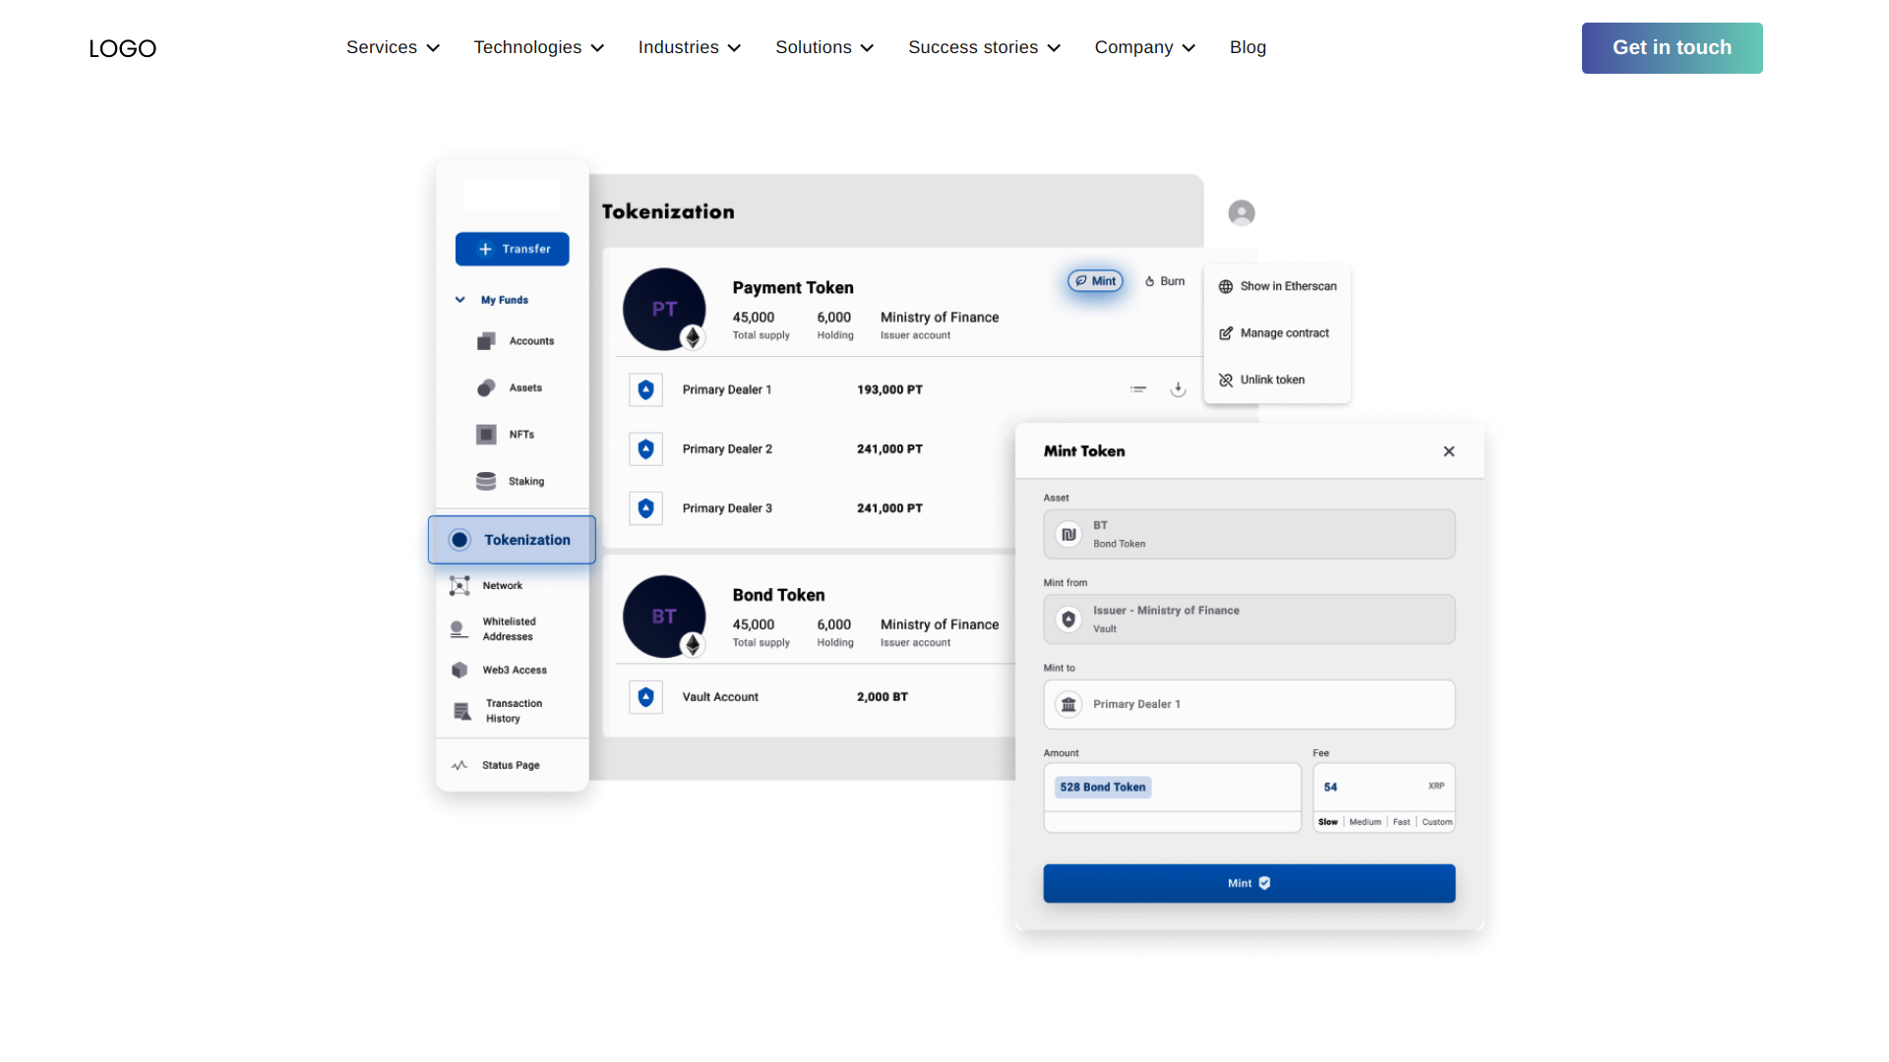Open the Company dropdown
This screenshot has width=1889, height=1062.
(1144, 47)
